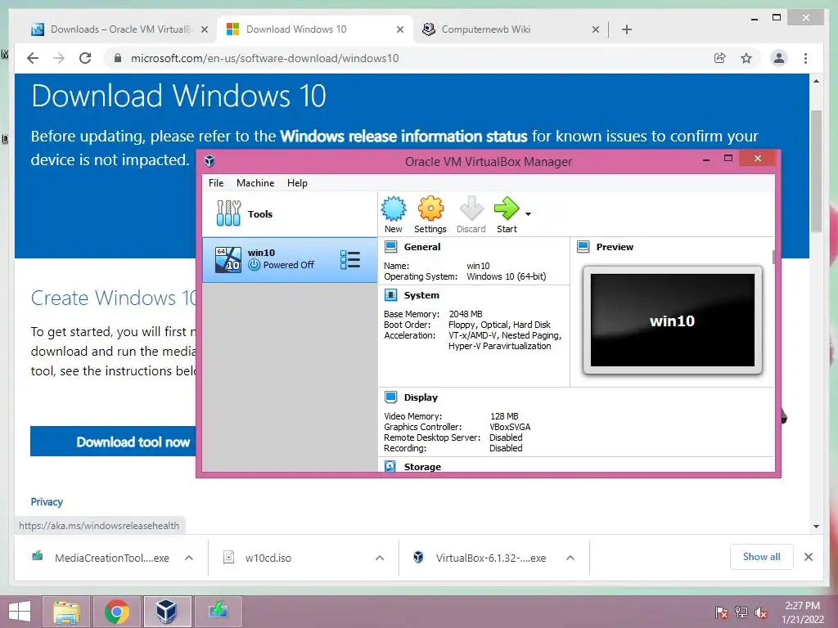Click the Storage section header
This screenshot has width=838, height=628.
(x=422, y=467)
